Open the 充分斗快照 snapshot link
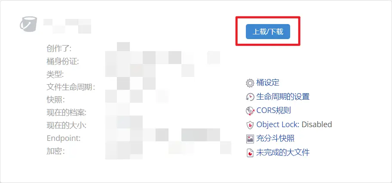 pos(275,138)
